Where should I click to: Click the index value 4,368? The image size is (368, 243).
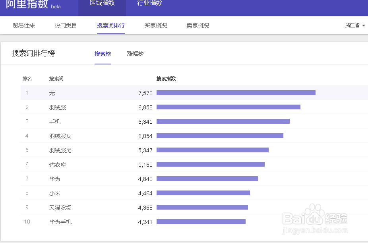tap(145, 208)
